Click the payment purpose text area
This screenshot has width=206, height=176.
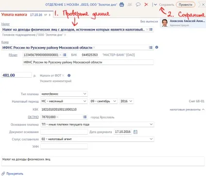point(103,161)
